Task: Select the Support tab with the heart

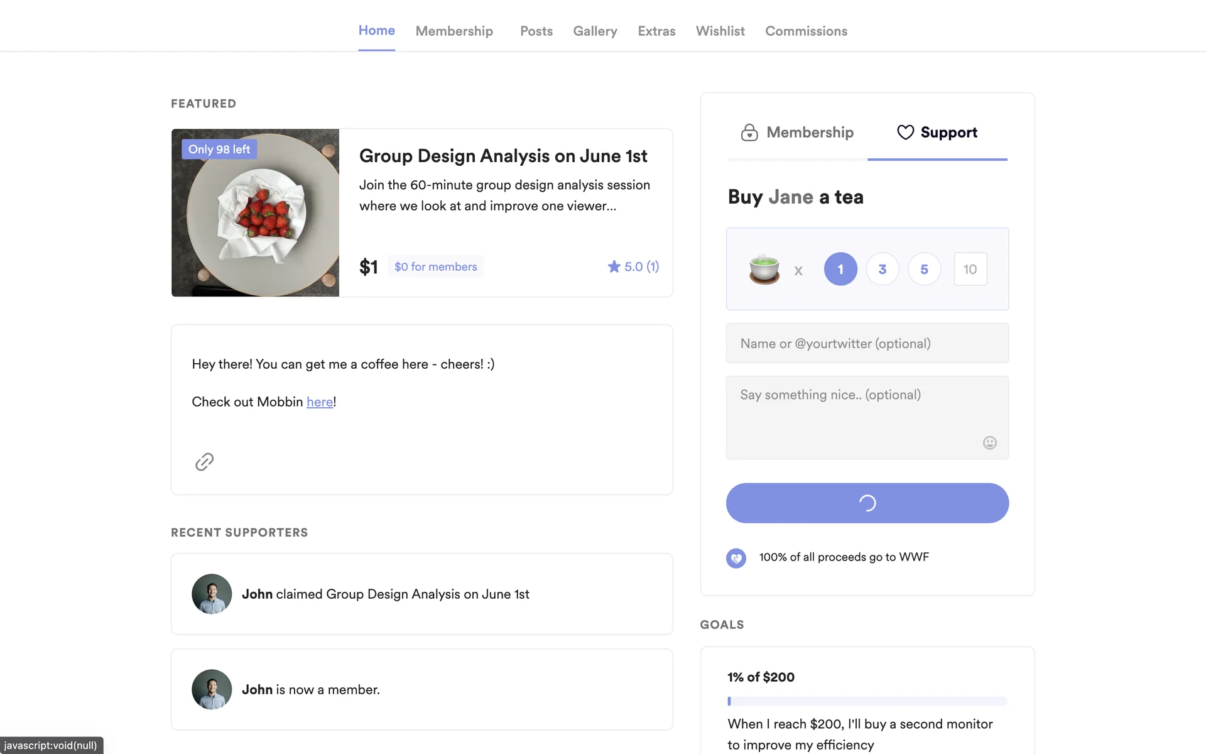Action: (937, 133)
